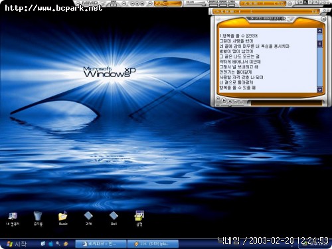
Task: Click next track in lyrics window controls
Action: click(241, 102)
